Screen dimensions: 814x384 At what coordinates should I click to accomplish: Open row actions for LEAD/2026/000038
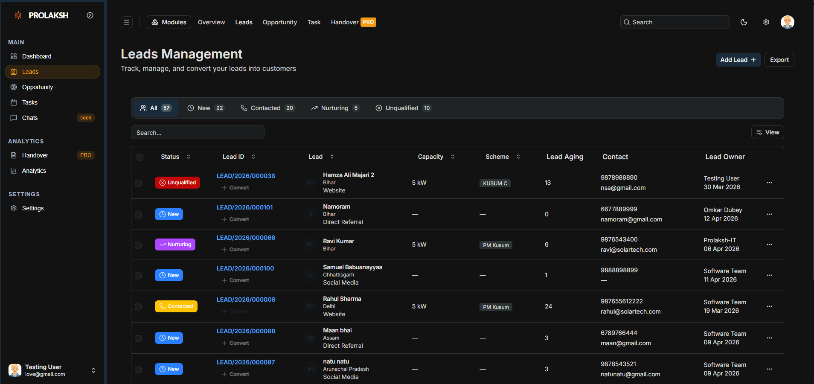(769, 183)
